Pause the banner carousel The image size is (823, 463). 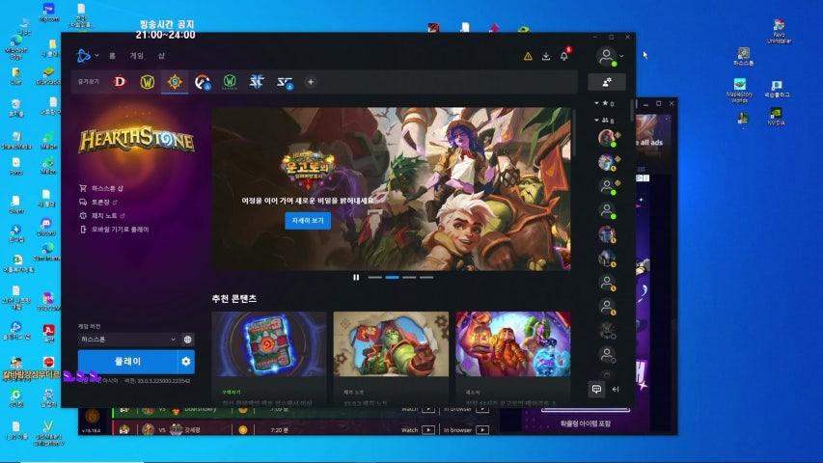click(356, 277)
